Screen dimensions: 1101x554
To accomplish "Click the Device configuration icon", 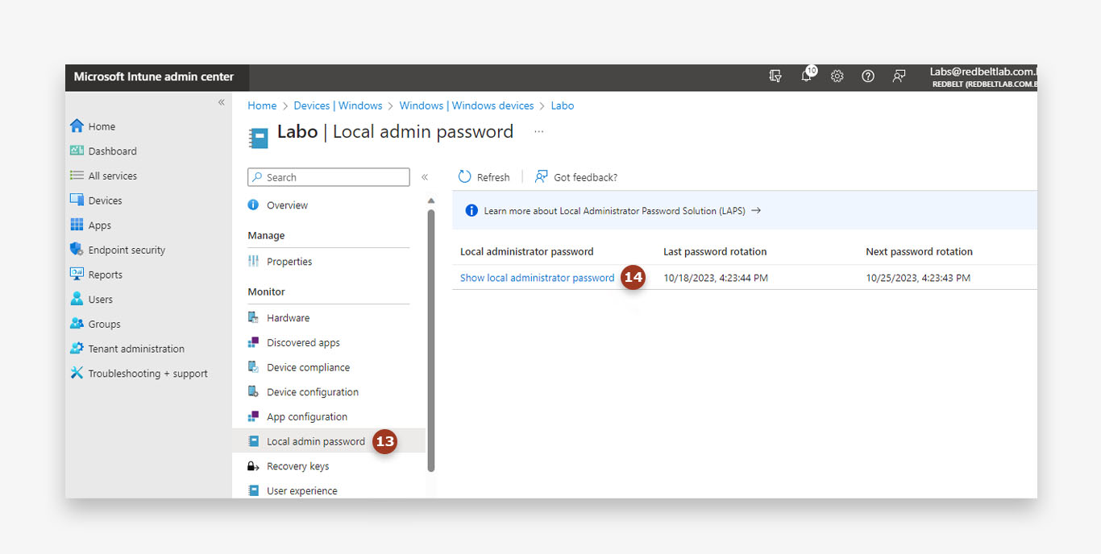I will (253, 392).
